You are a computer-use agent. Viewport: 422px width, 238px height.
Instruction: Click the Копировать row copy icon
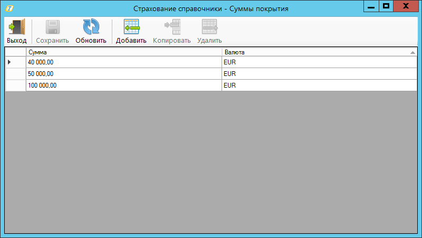pyautogui.click(x=172, y=27)
